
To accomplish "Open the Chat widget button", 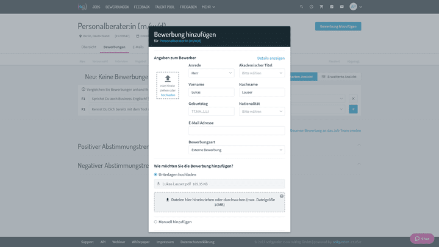I will (x=422, y=238).
